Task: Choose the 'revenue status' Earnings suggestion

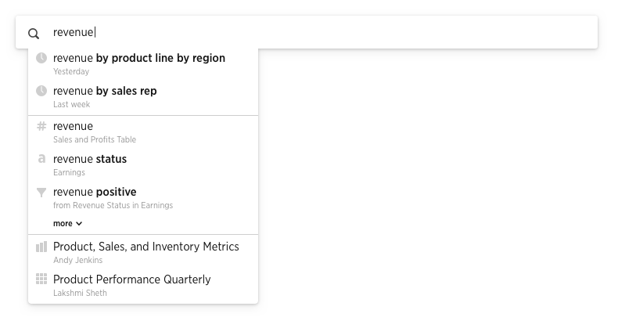Action: (x=143, y=165)
